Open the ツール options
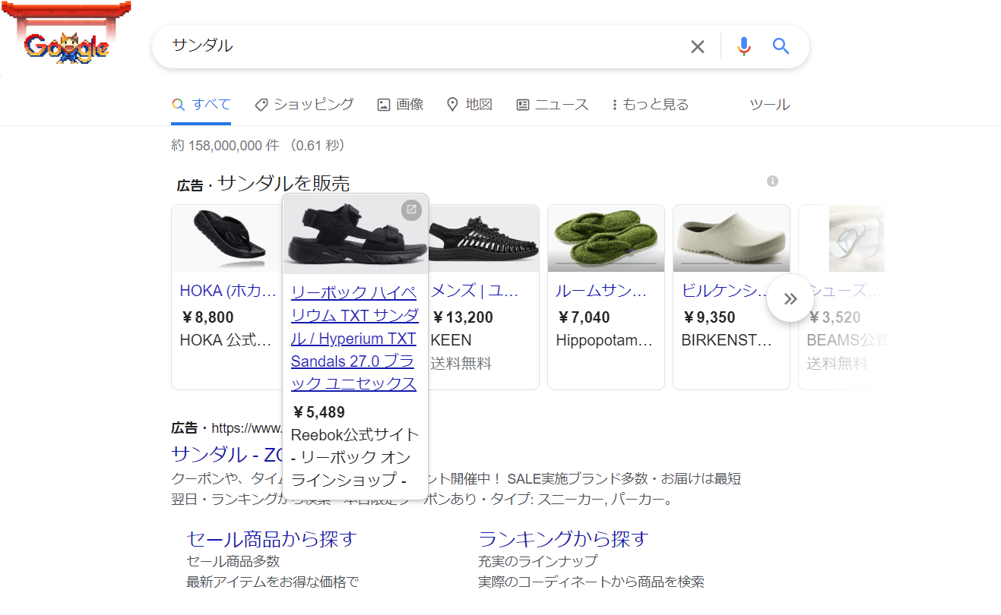Viewport: 1001px width, 615px height. [769, 105]
